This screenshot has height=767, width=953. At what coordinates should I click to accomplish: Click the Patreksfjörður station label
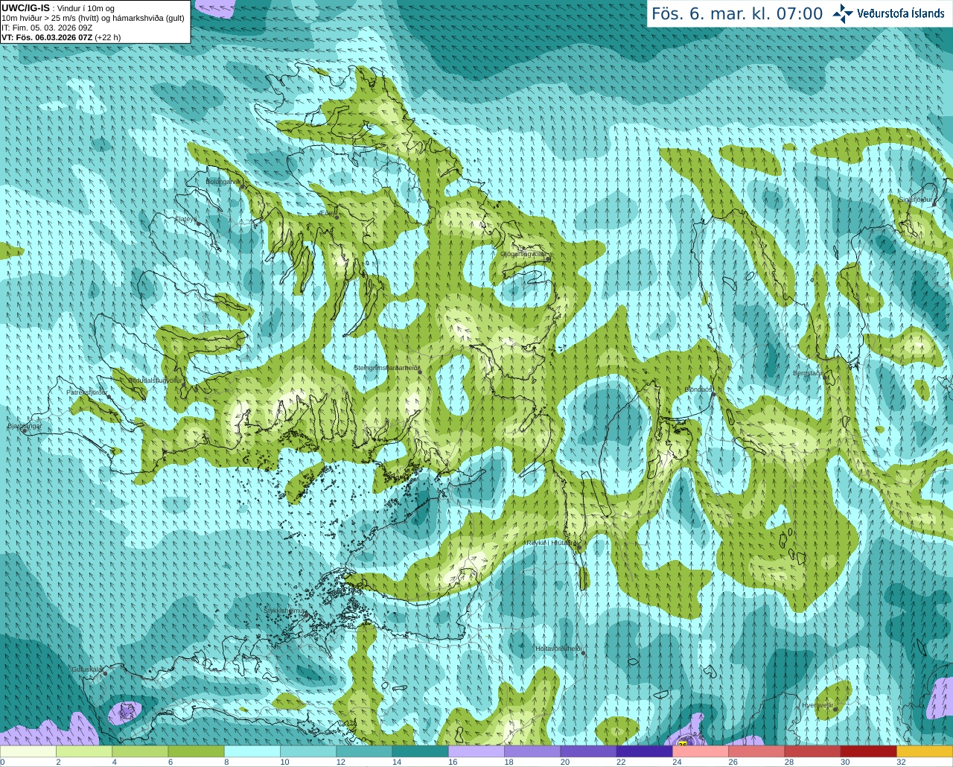(86, 392)
